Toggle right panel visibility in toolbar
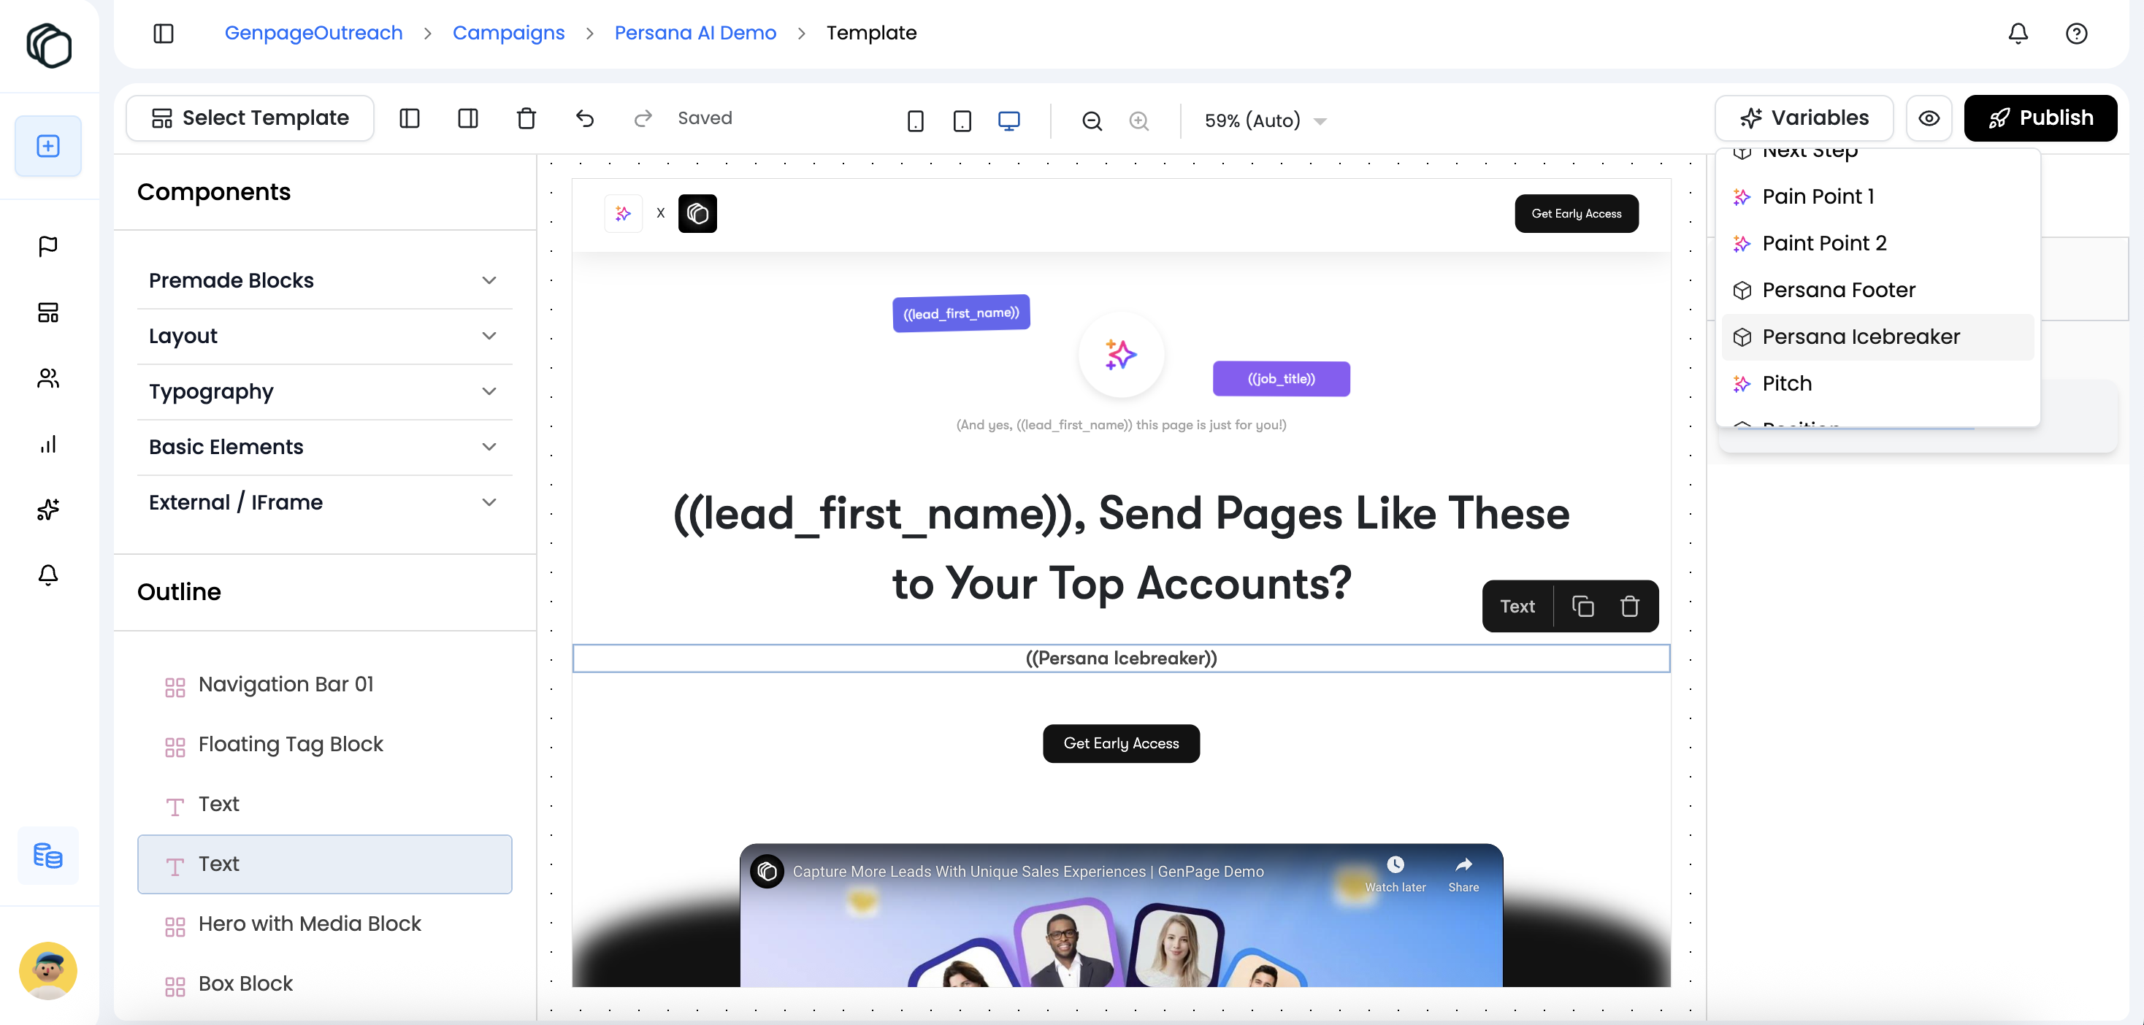2144x1025 pixels. tap(468, 119)
